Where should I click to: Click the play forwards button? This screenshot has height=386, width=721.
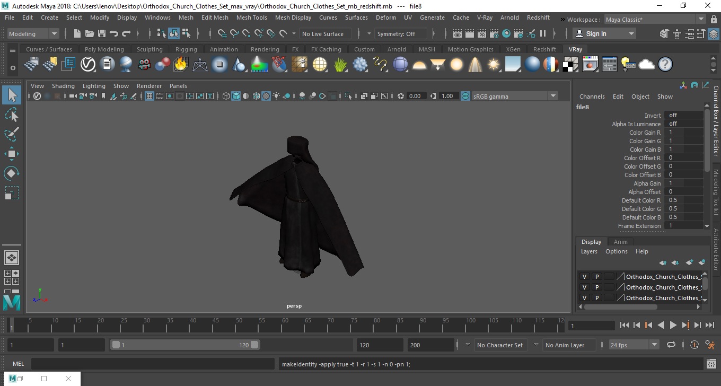(x=673, y=325)
